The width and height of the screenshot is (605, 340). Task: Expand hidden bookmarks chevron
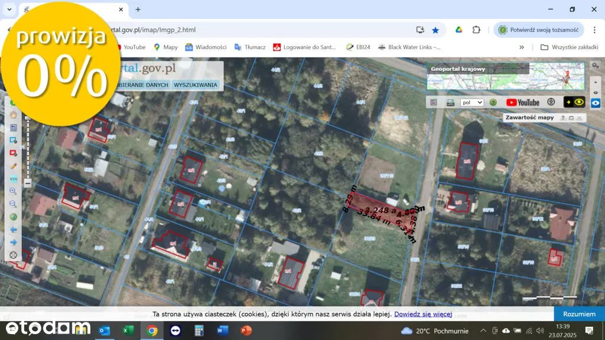522,47
